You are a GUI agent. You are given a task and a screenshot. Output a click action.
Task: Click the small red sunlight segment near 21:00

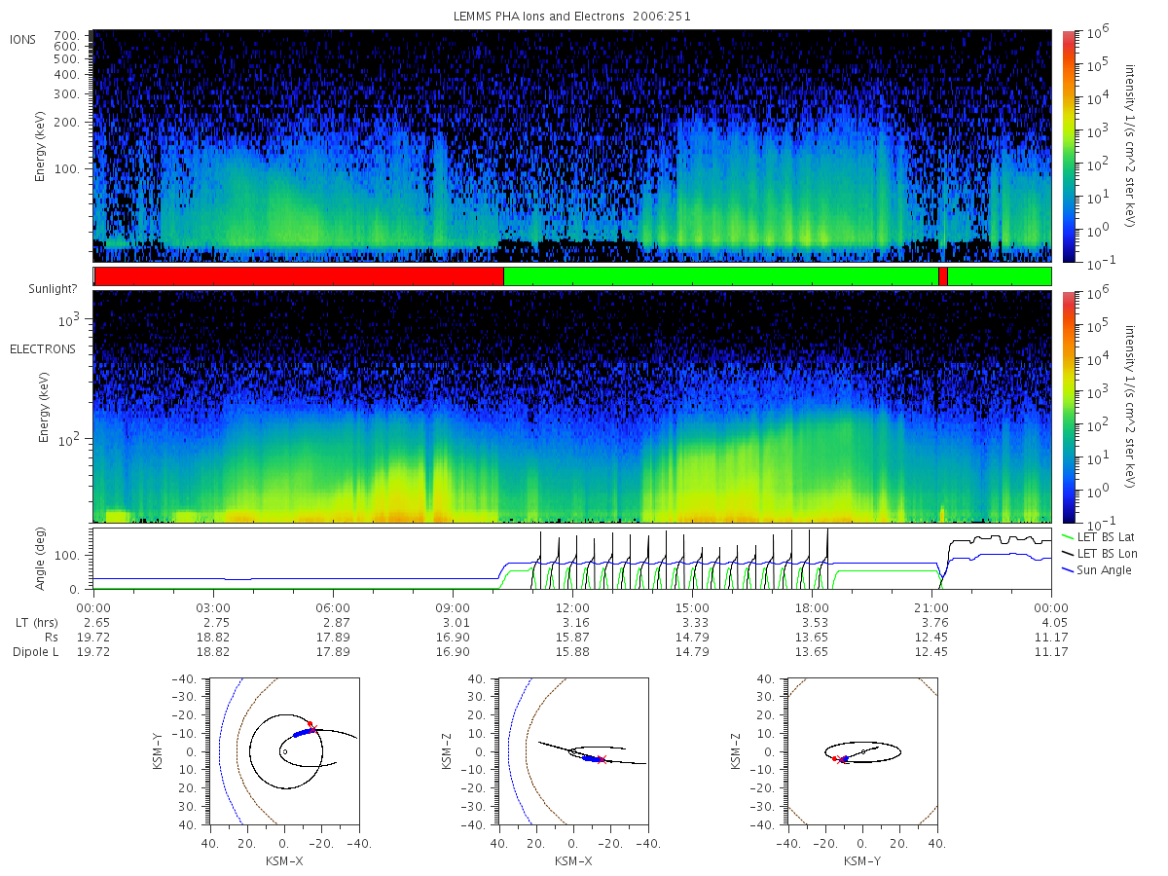click(943, 276)
